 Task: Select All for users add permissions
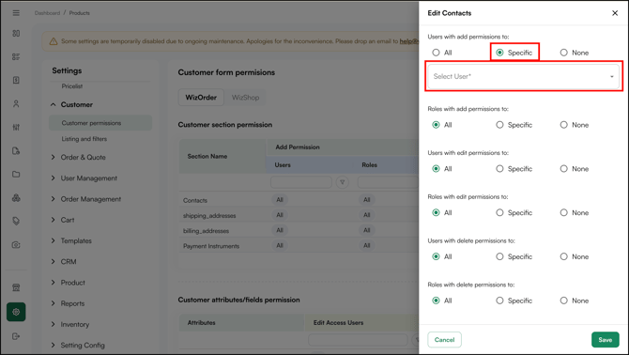(x=436, y=53)
